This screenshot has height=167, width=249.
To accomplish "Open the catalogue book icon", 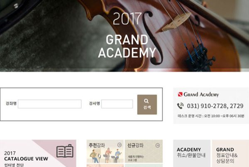I will (65, 151).
